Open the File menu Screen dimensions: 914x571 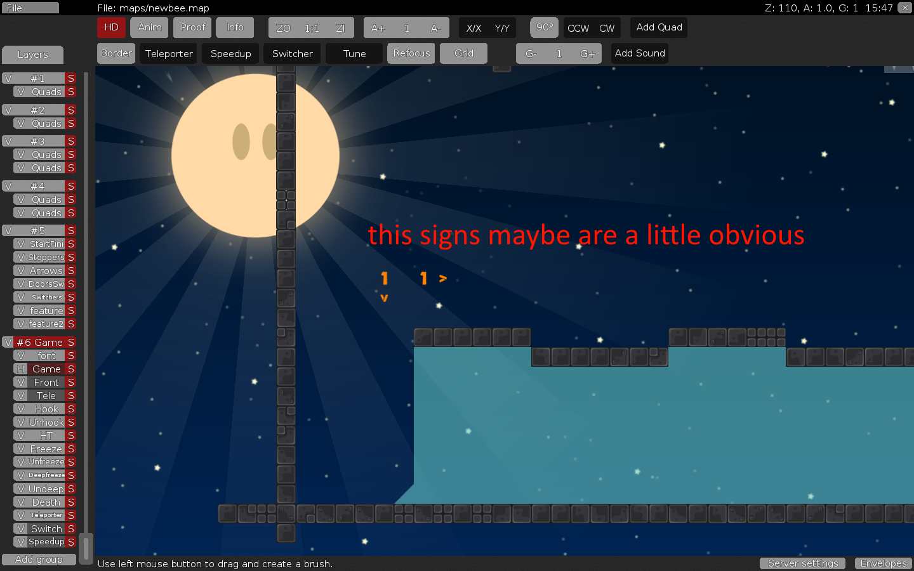pos(30,8)
